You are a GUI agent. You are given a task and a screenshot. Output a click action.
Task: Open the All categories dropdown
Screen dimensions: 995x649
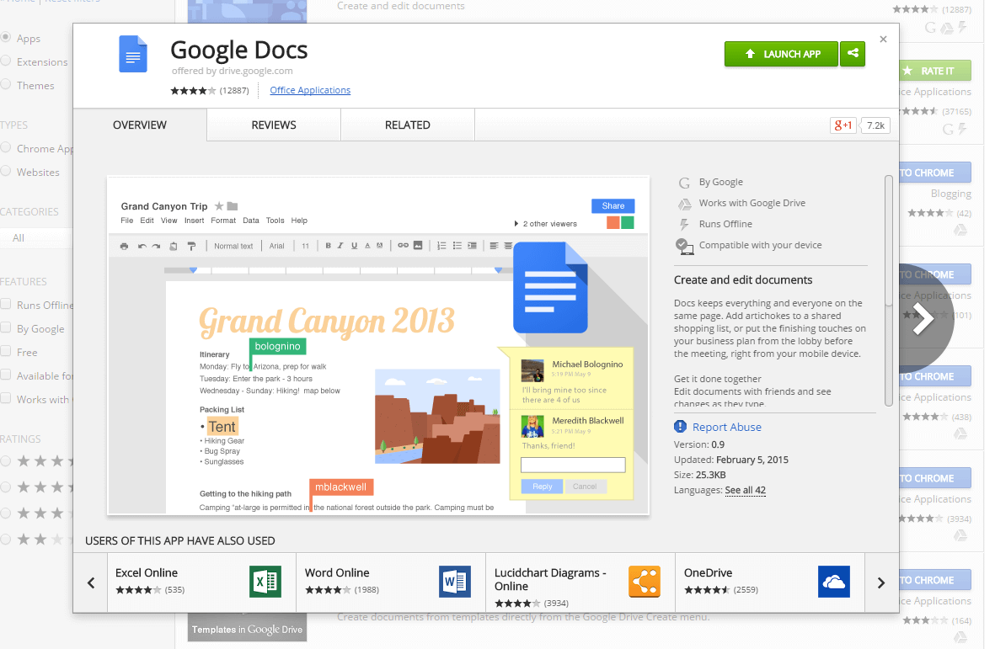[x=37, y=238]
